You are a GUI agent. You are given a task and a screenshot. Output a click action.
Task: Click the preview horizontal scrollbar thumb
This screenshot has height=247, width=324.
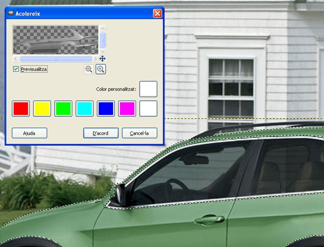point(56,59)
